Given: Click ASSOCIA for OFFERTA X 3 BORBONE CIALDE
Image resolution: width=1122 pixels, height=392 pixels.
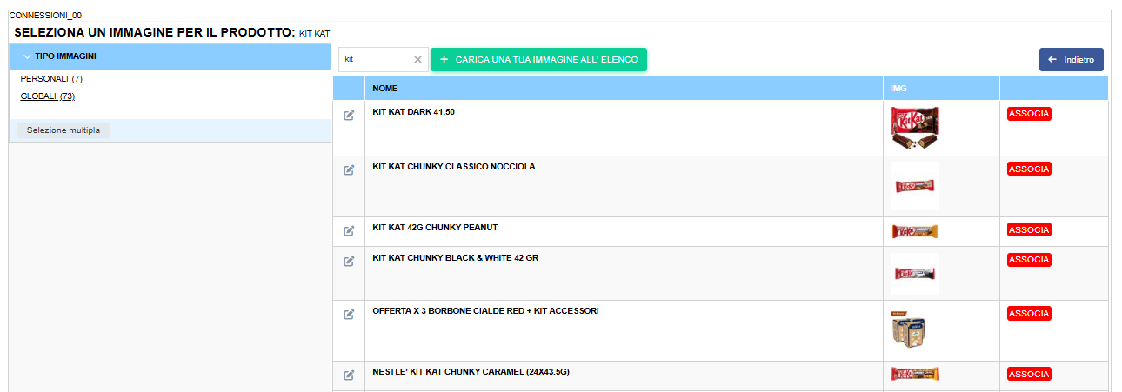Looking at the screenshot, I should (1029, 313).
